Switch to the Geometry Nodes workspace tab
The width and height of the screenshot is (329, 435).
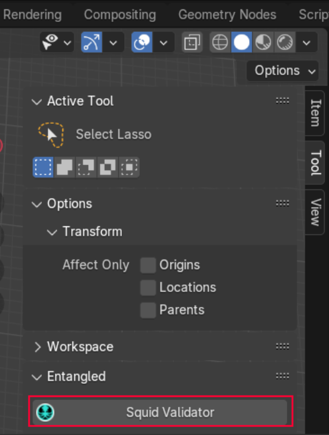click(227, 14)
